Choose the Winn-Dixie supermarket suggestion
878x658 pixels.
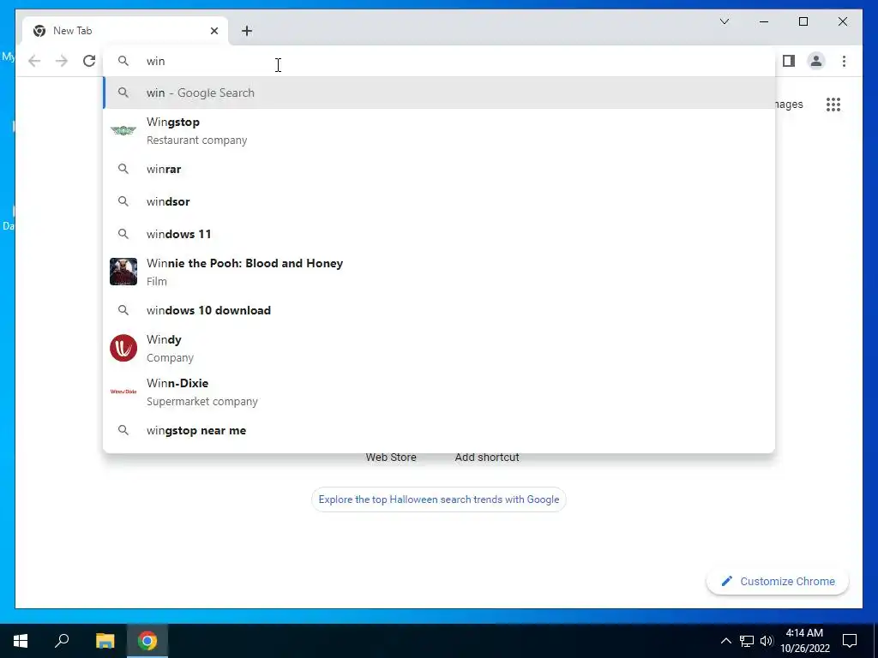(x=439, y=392)
